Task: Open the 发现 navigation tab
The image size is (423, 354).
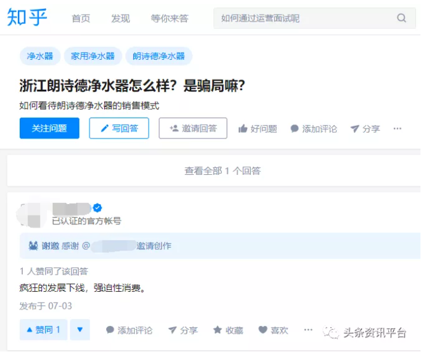Action: 120,18
